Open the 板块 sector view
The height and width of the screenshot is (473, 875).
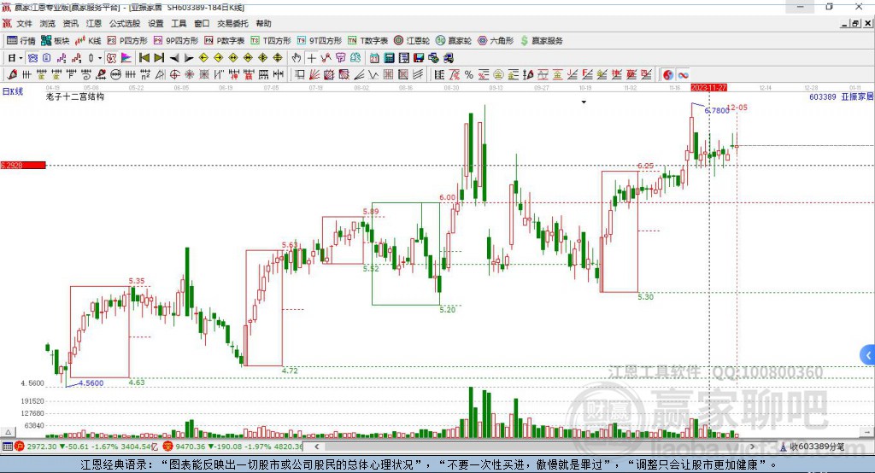coord(55,41)
